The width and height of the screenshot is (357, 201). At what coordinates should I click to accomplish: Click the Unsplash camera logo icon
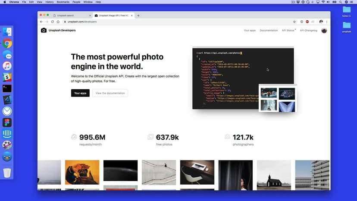click(x=44, y=30)
